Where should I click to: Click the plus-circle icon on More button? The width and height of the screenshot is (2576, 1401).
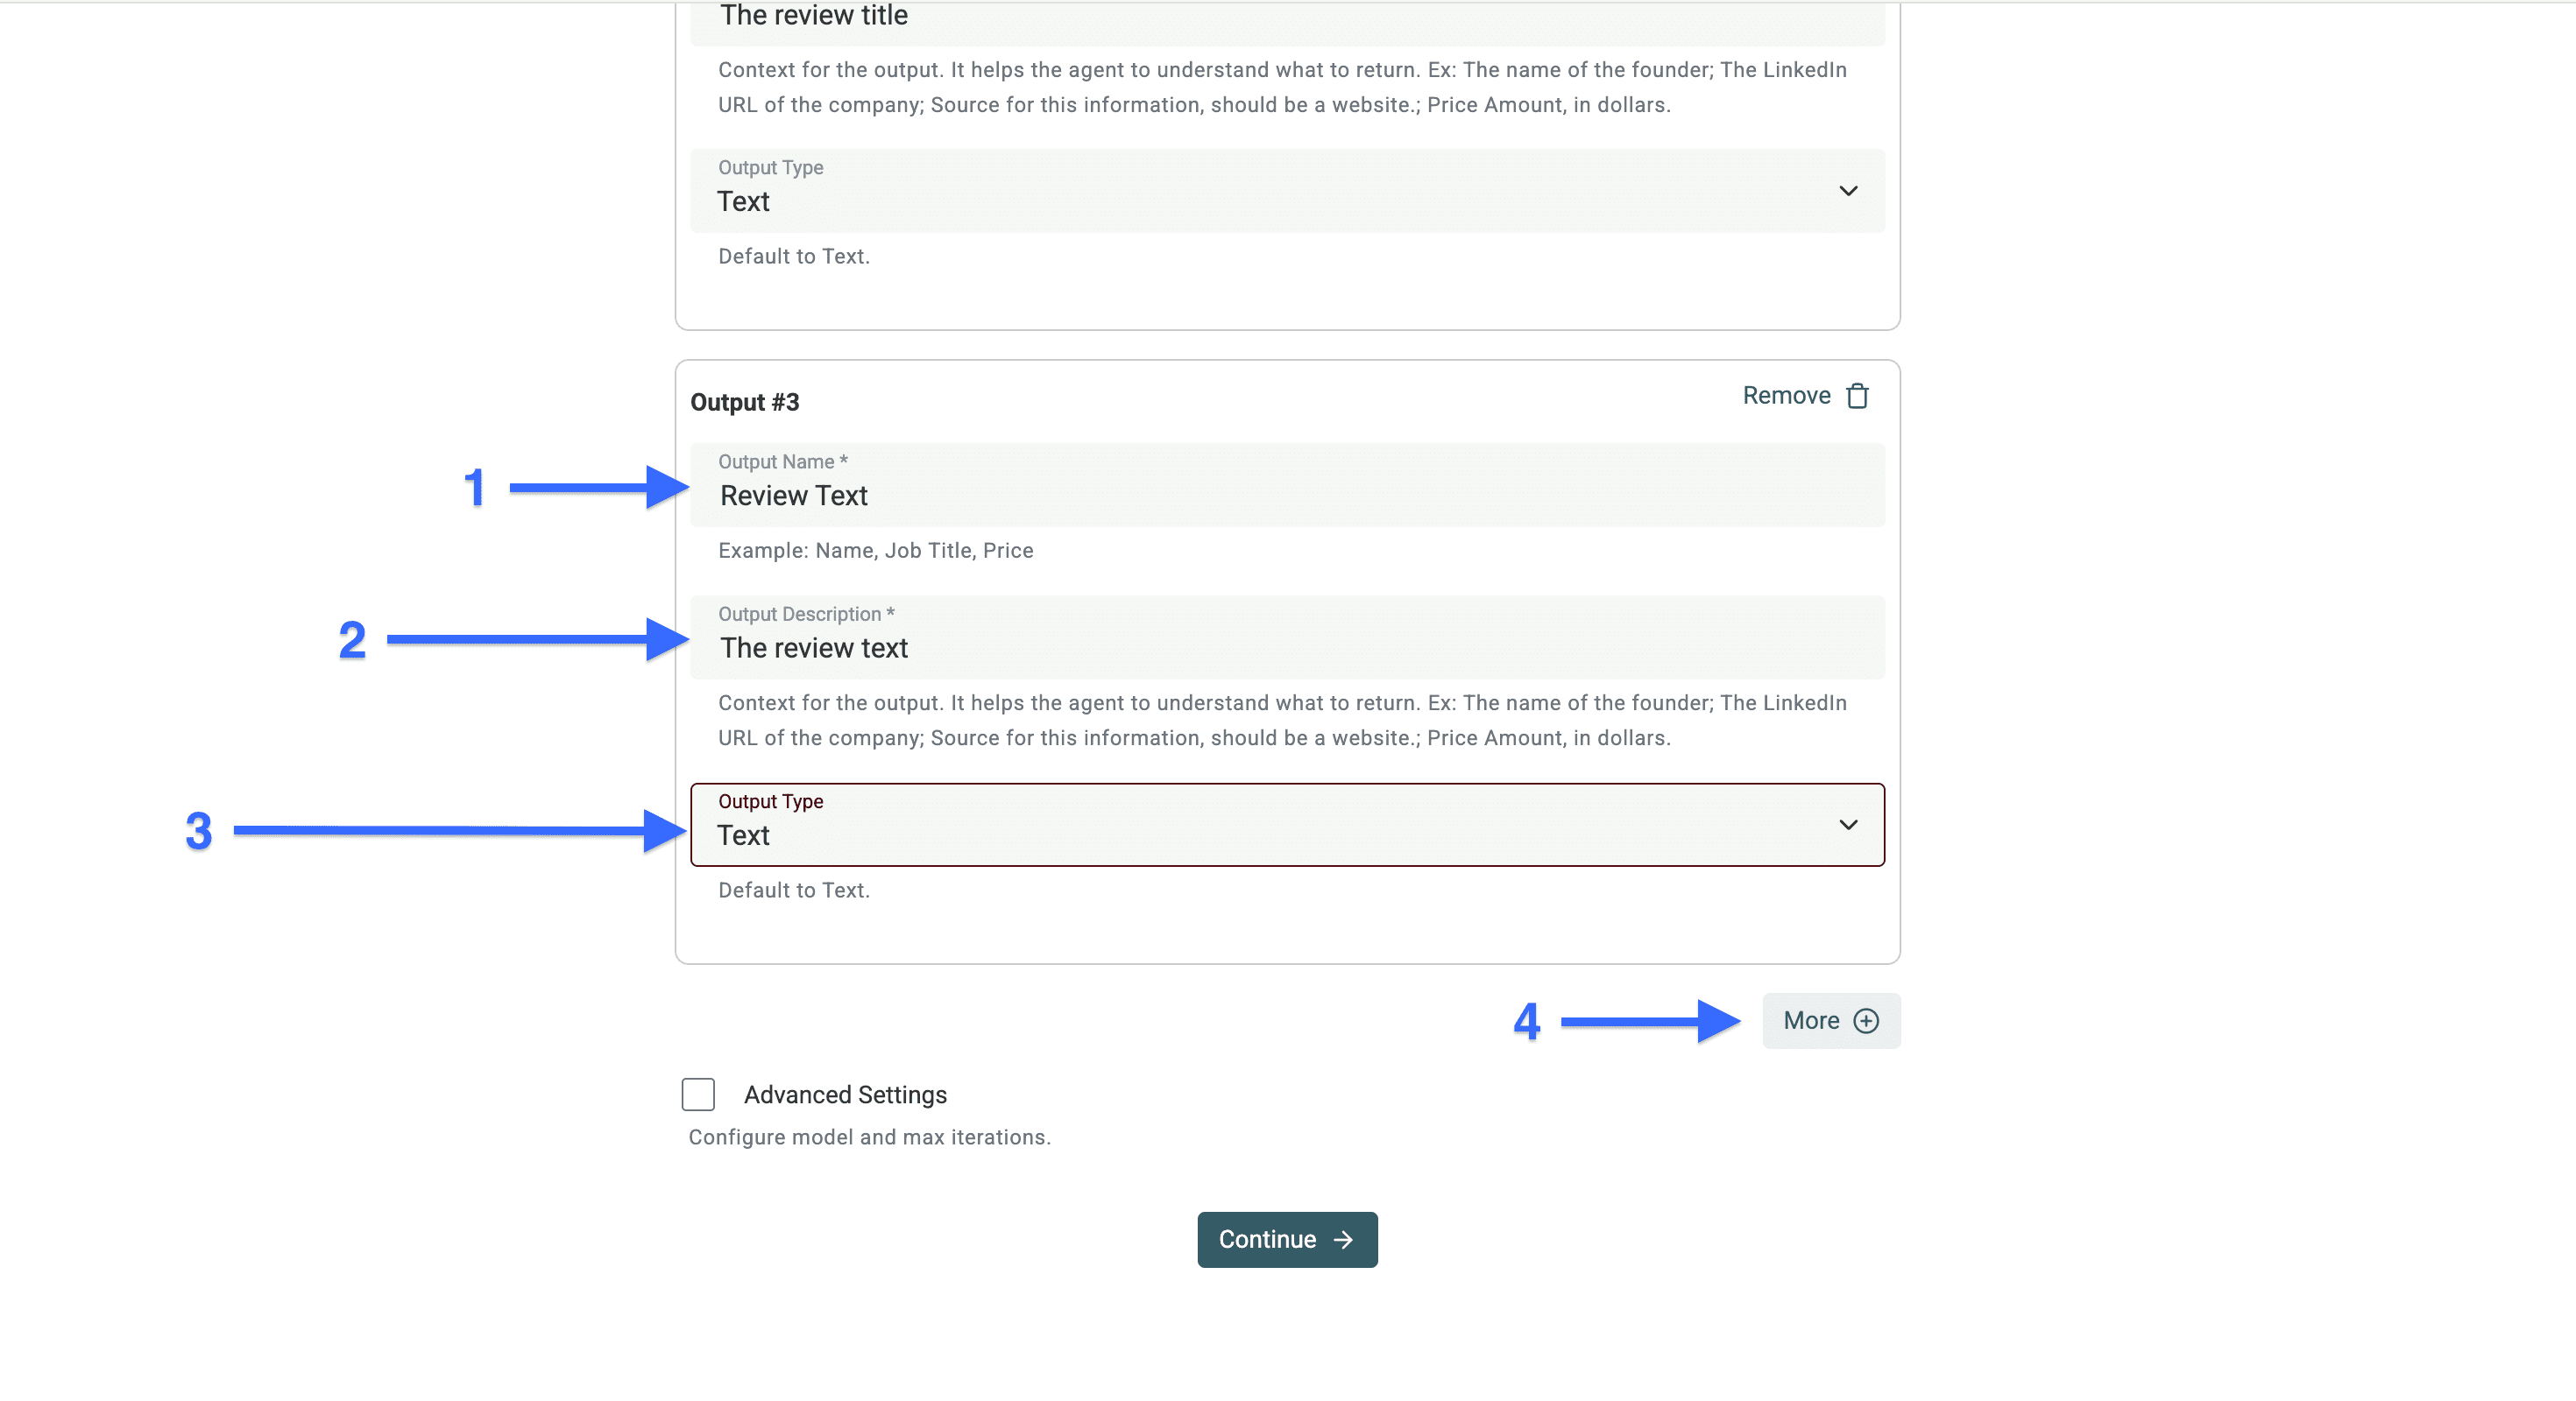pos(1865,1020)
